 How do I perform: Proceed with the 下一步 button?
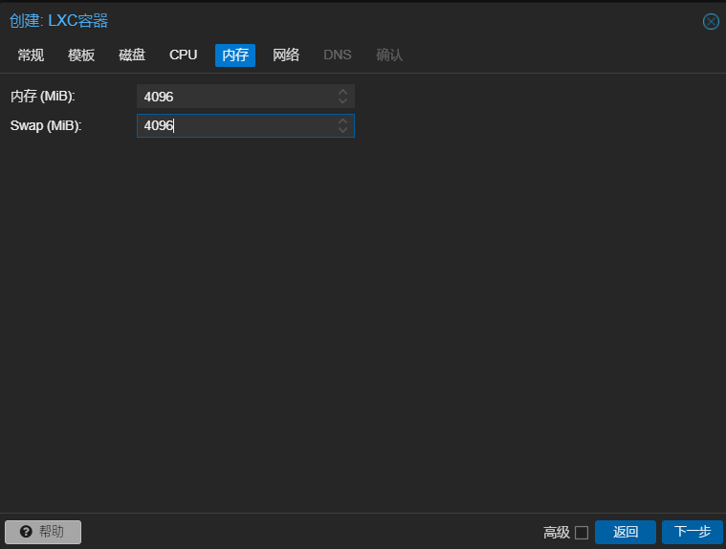pos(692,532)
